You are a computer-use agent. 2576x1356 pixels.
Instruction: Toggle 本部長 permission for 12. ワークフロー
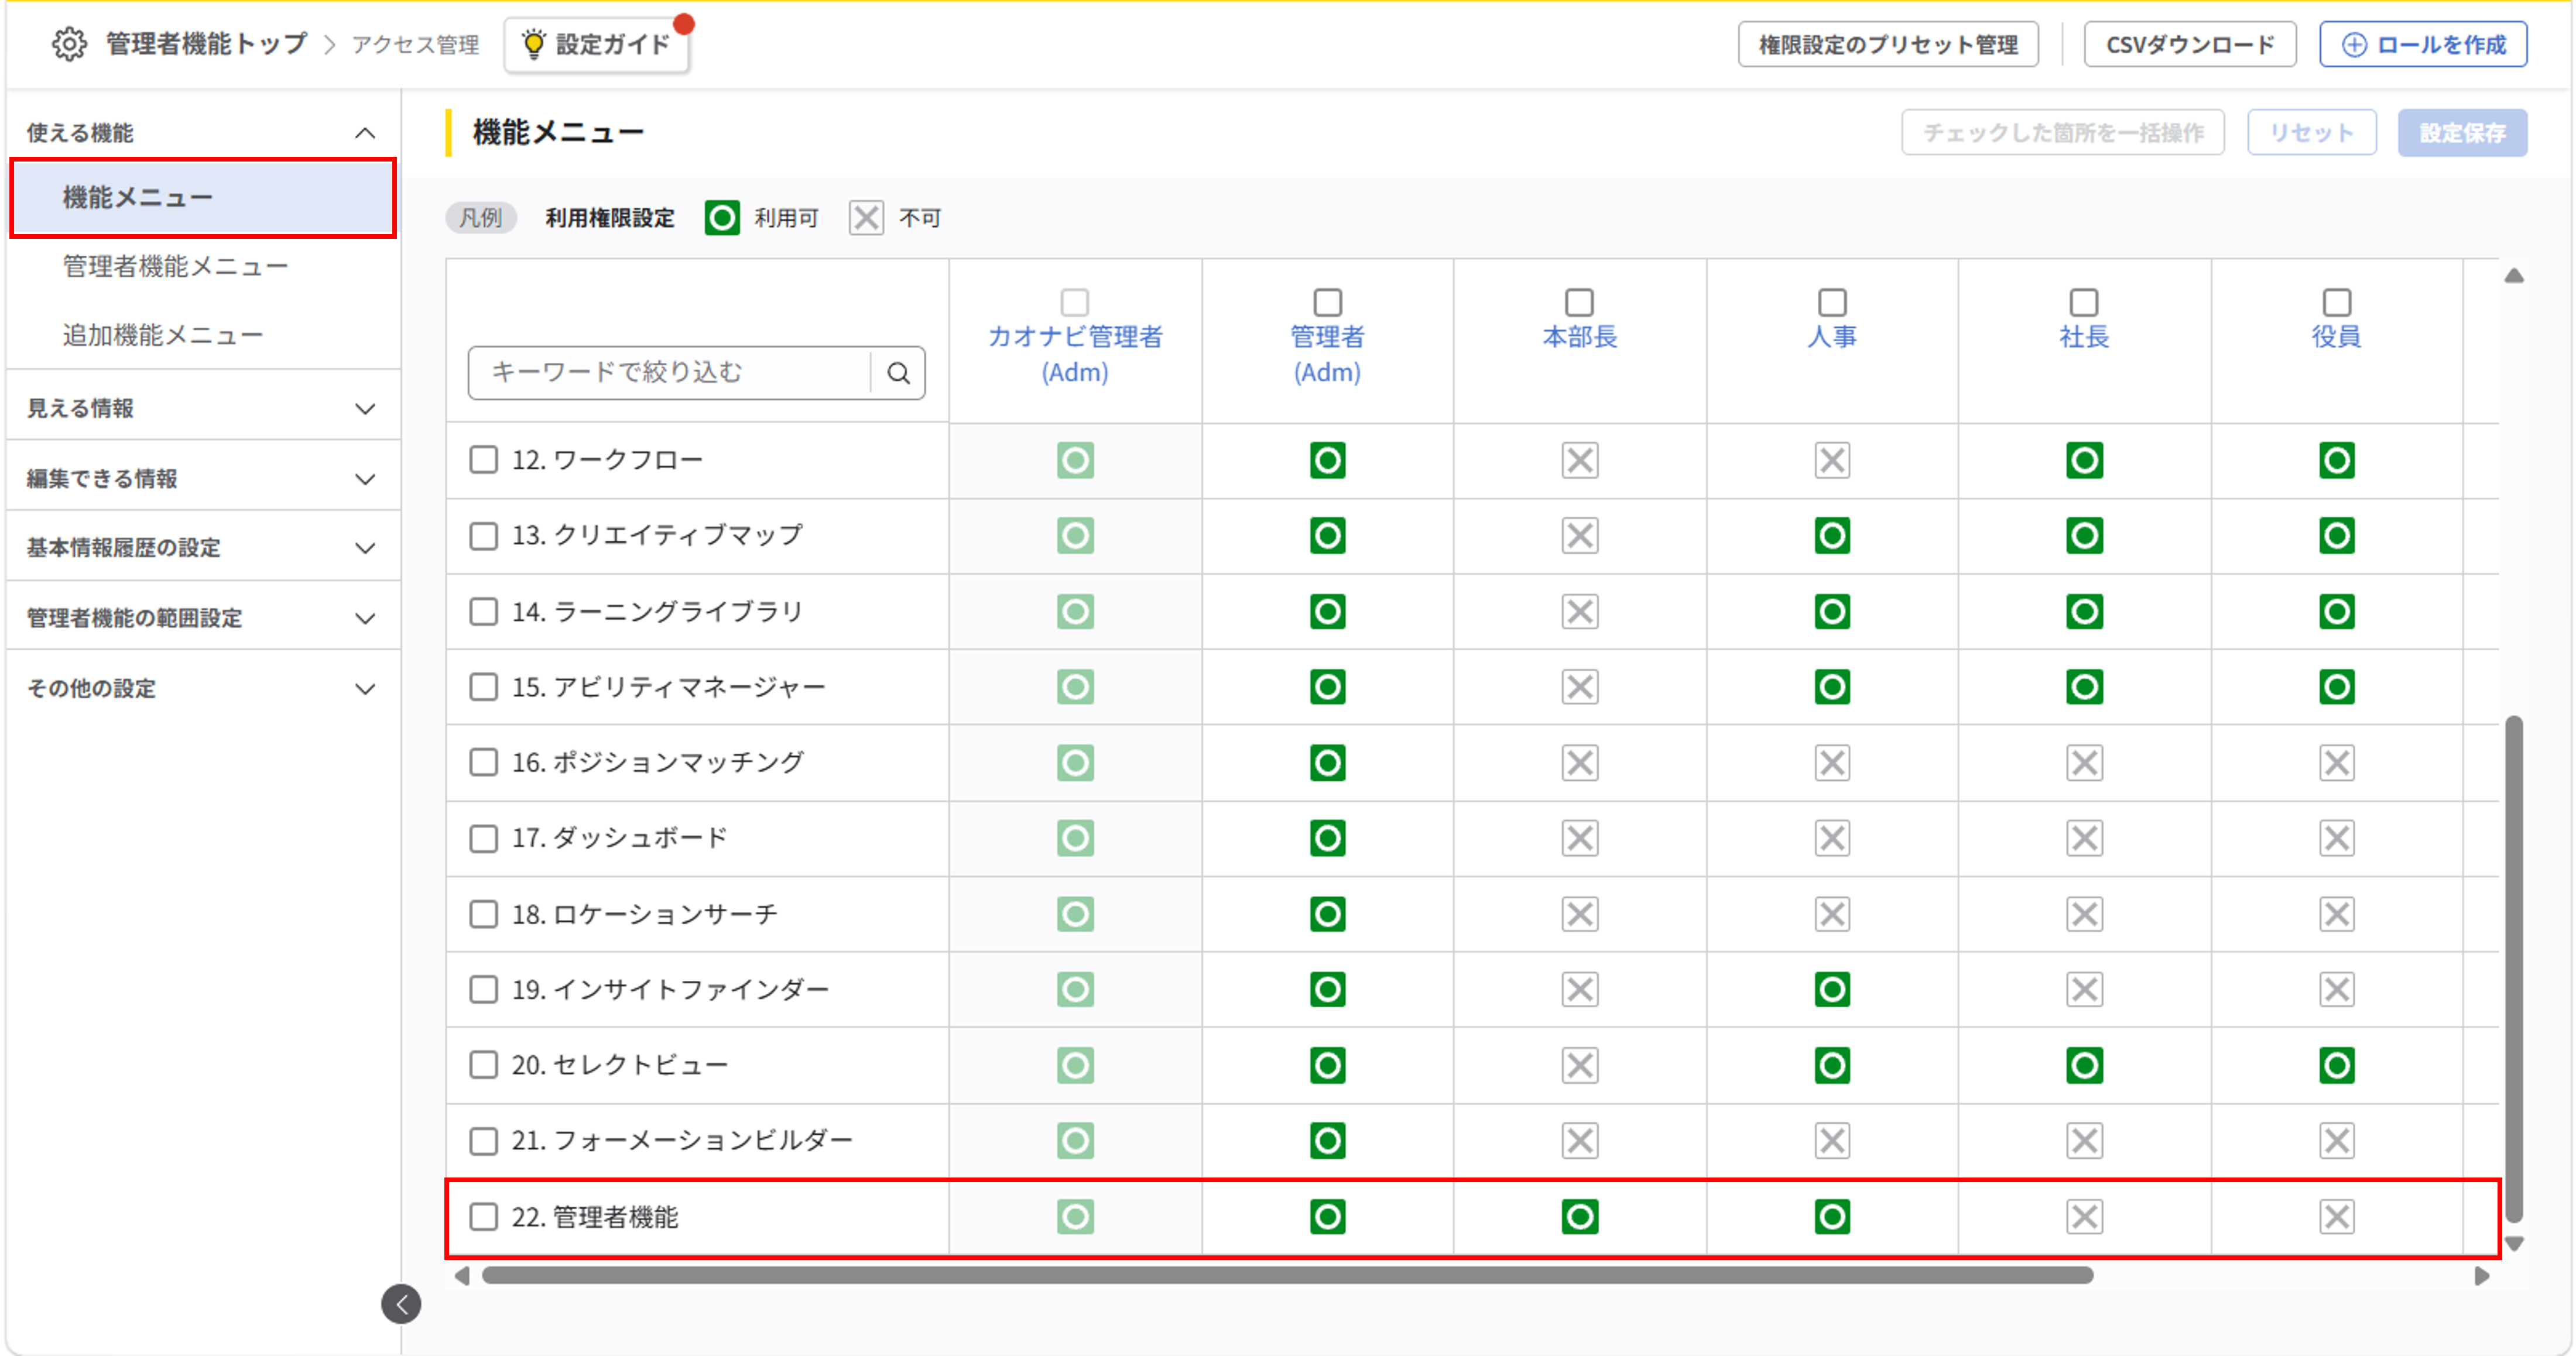point(1579,460)
